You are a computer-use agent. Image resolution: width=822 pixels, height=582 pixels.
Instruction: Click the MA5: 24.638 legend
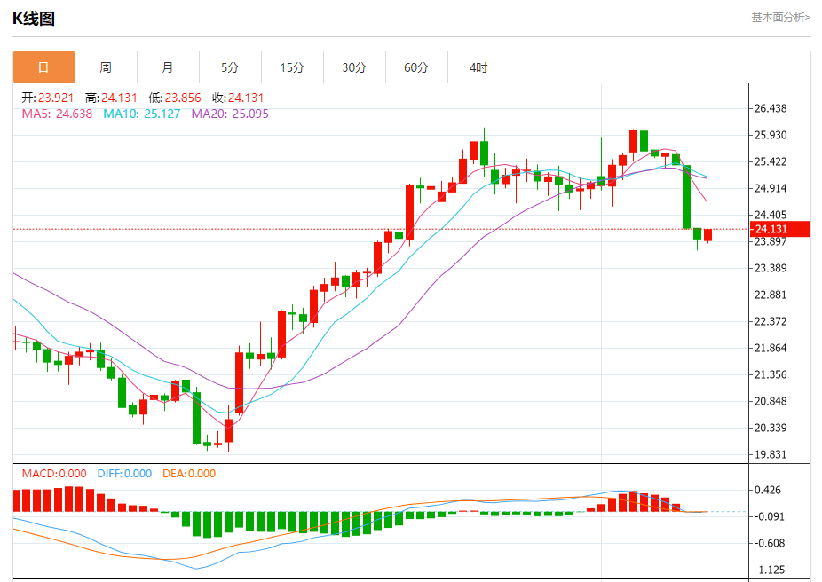[x=57, y=114]
